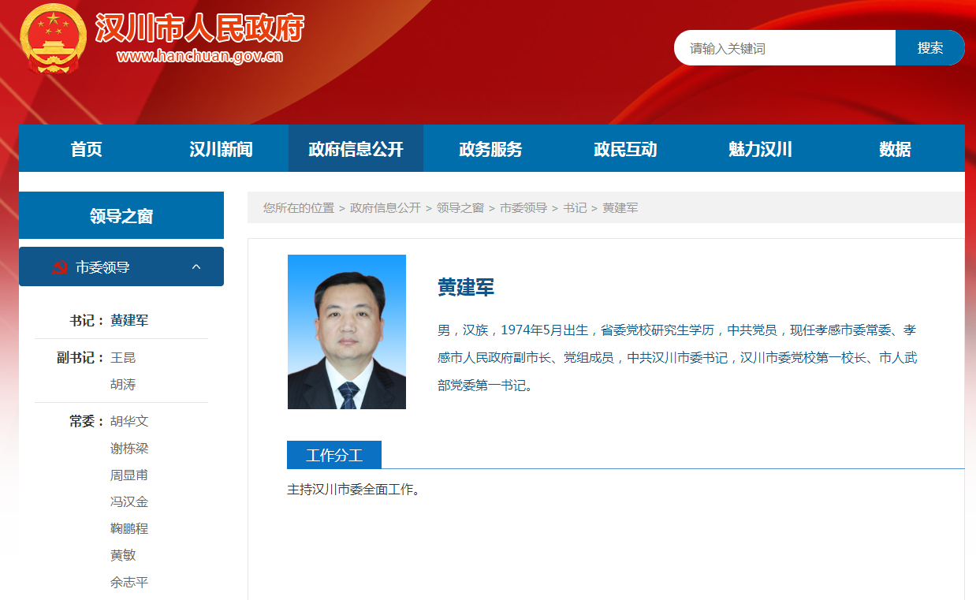Click 政府信息公开 in the breadcrumb
This screenshot has width=976, height=600.
[386, 207]
